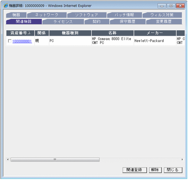Select the 関連機器 tab
188x180 pixels.
click(24, 22)
